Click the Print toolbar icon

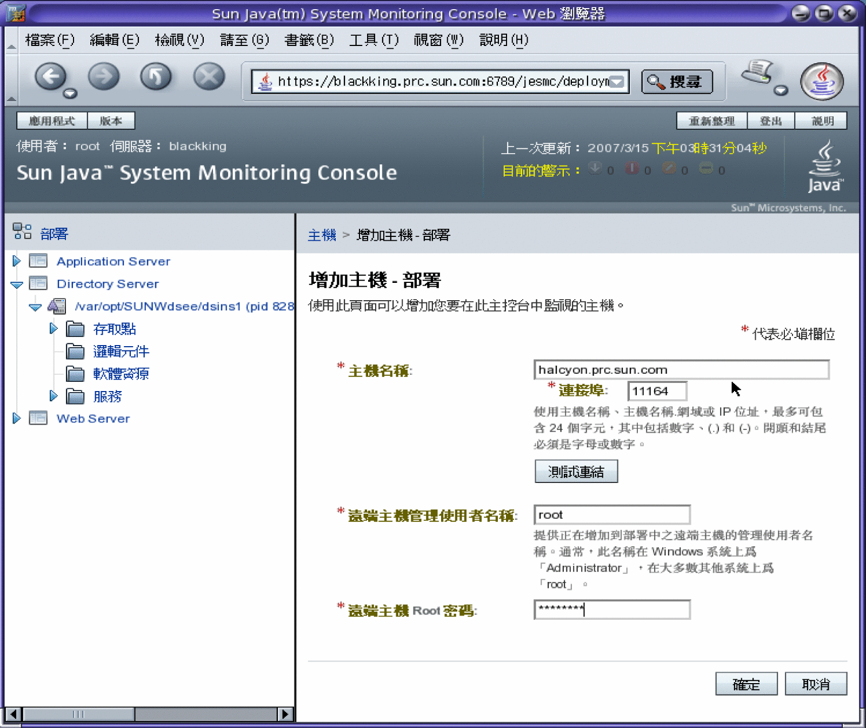[757, 73]
